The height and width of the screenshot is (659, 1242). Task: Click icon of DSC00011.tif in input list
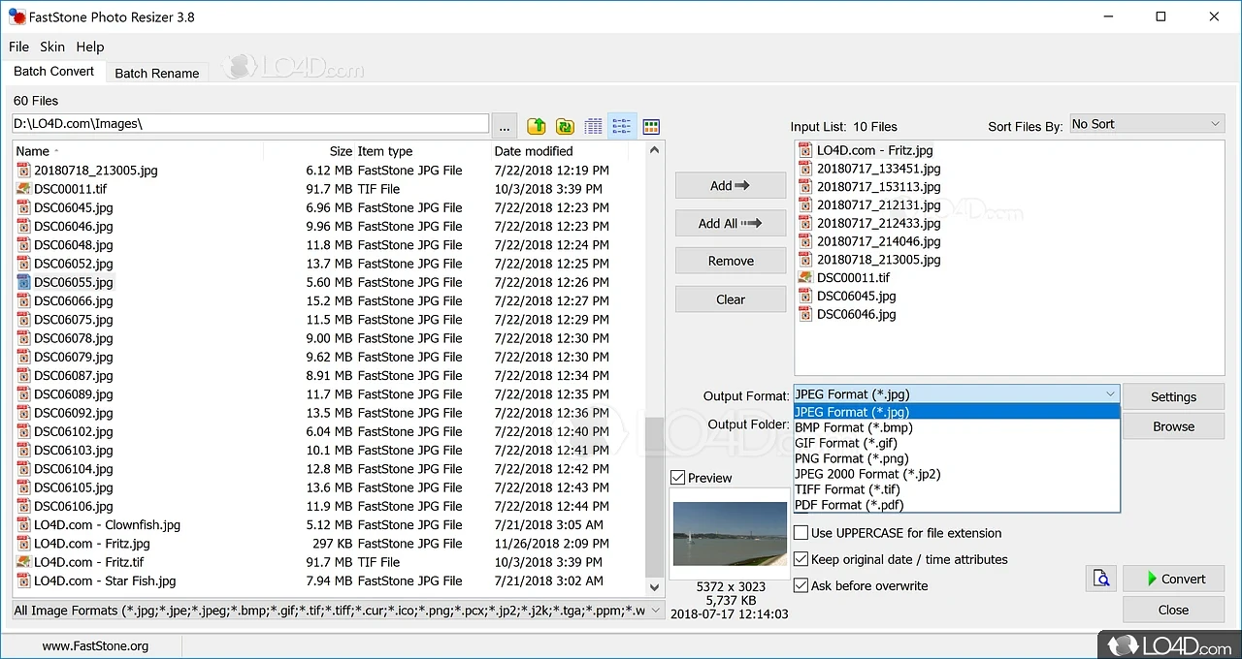[805, 277]
